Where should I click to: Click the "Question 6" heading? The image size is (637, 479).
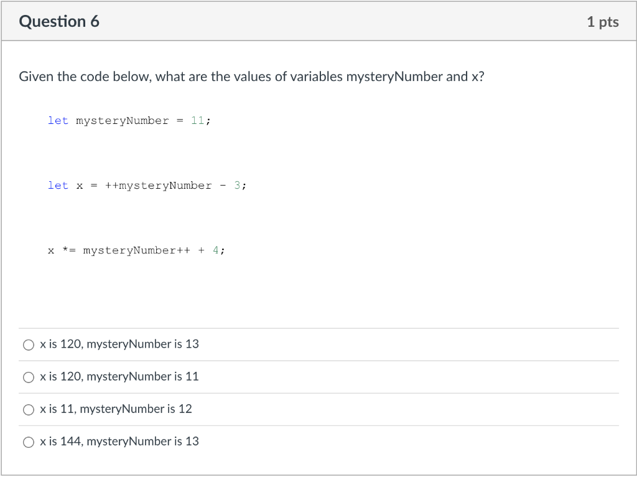[59, 21]
